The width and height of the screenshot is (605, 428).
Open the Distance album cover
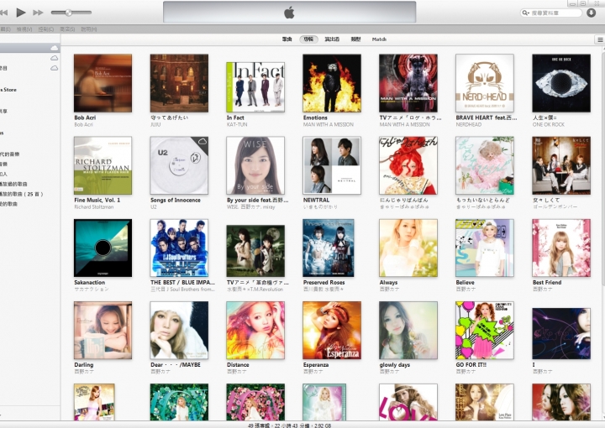(255, 331)
